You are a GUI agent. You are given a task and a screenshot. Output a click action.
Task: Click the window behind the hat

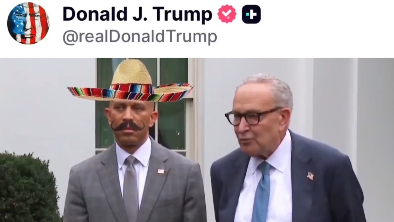coord(142,105)
